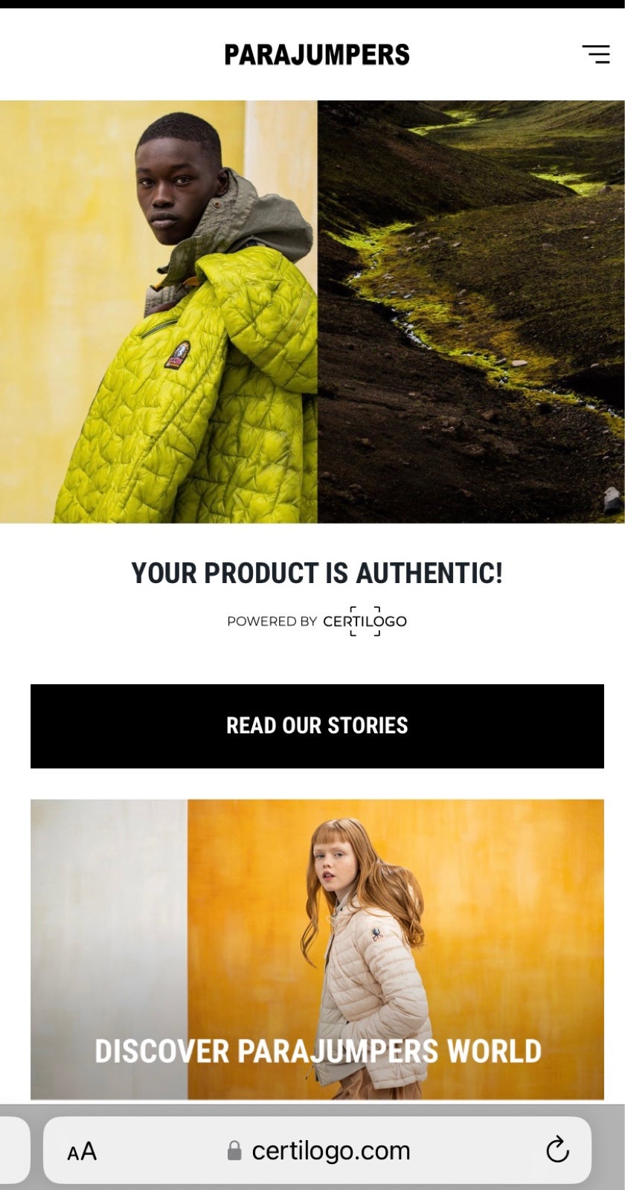The image size is (625, 1190).
Task: Tap the POWERED BY label
Action: pyautogui.click(x=272, y=621)
